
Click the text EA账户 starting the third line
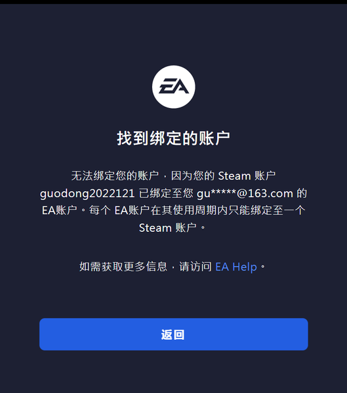click(60, 210)
